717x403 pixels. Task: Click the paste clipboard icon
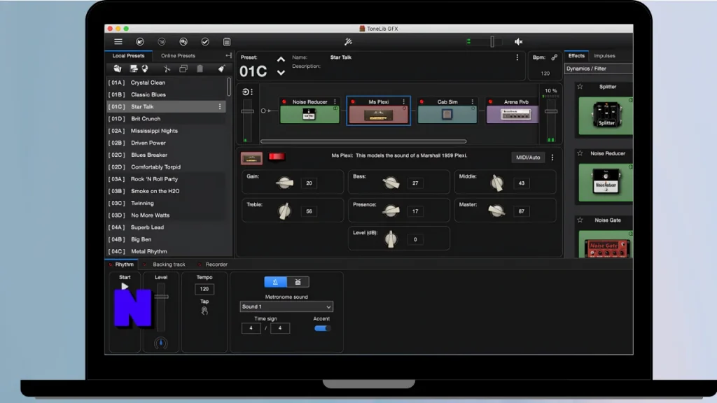tap(200, 69)
